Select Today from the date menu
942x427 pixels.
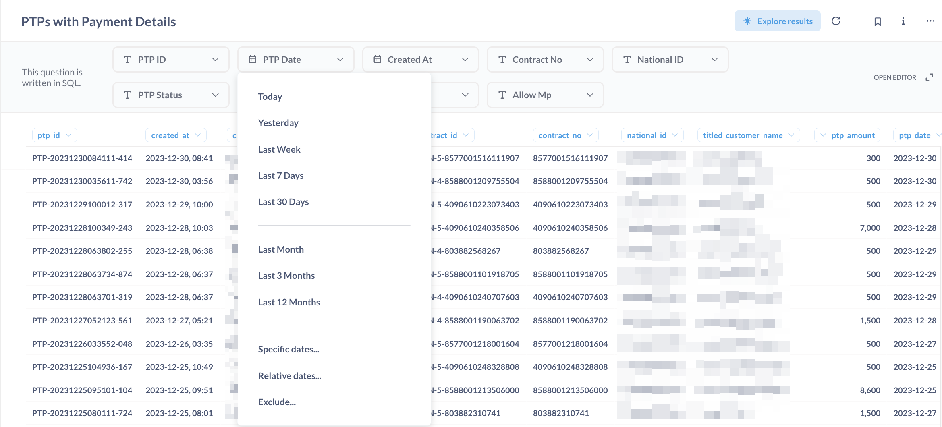click(x=270, y=97)
